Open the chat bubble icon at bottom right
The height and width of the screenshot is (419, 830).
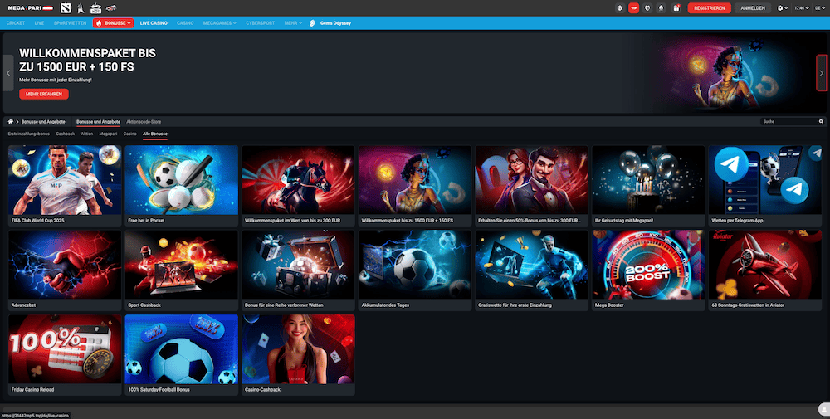pyautogui.click(x=824, y=410)
